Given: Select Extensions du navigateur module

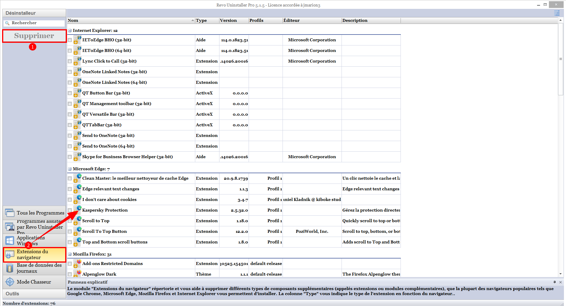Looking at the screenshot, I should 34,254.
